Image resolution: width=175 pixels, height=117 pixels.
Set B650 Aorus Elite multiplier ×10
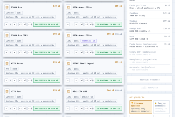91,24
